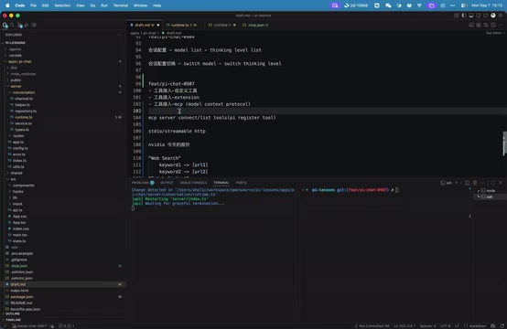507x329 pixels.
Task: Switch to the draft.md editor tab
Action: [145, 25]
